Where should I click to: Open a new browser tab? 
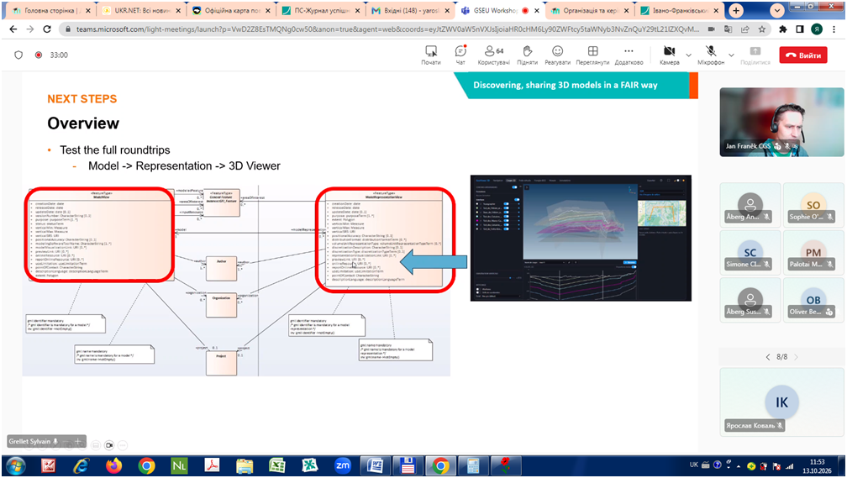click(x=736, y=10)
